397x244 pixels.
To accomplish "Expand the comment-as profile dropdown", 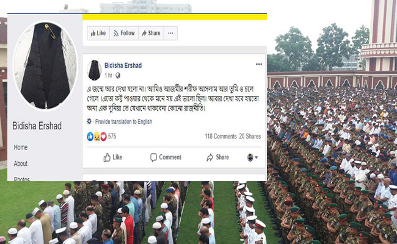I will [252, 157].
